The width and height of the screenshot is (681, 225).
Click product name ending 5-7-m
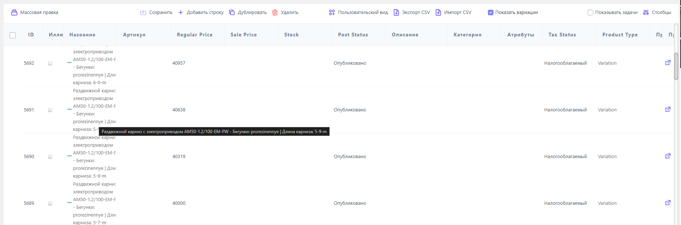click(x=94, y=203)
